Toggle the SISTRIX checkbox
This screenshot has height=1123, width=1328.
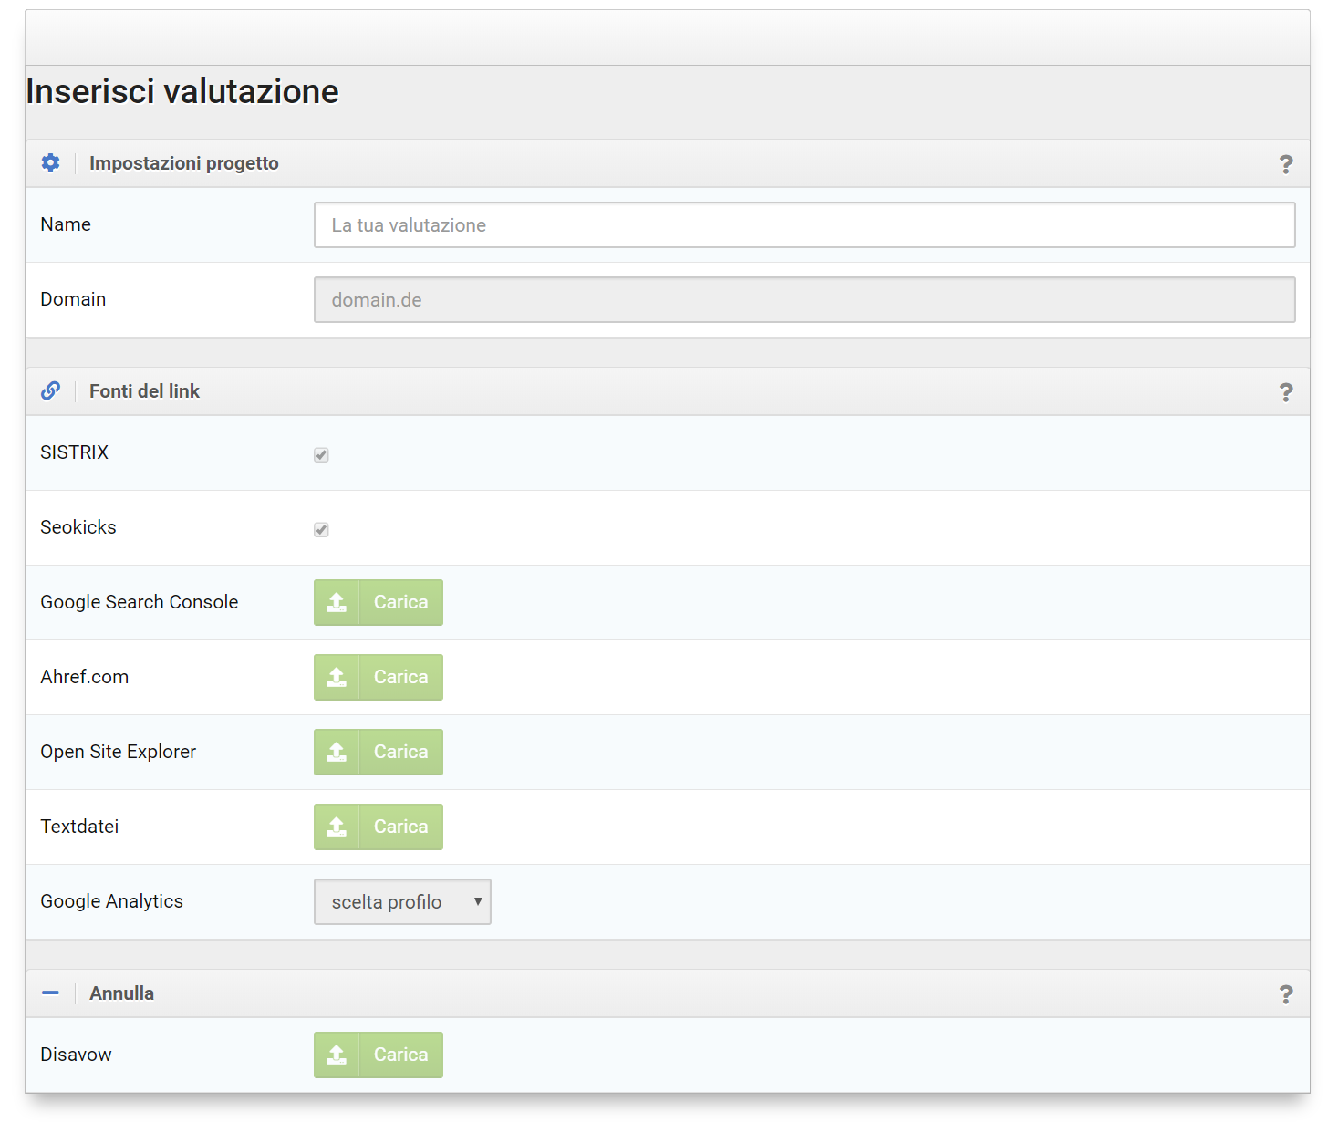(321, 454)
